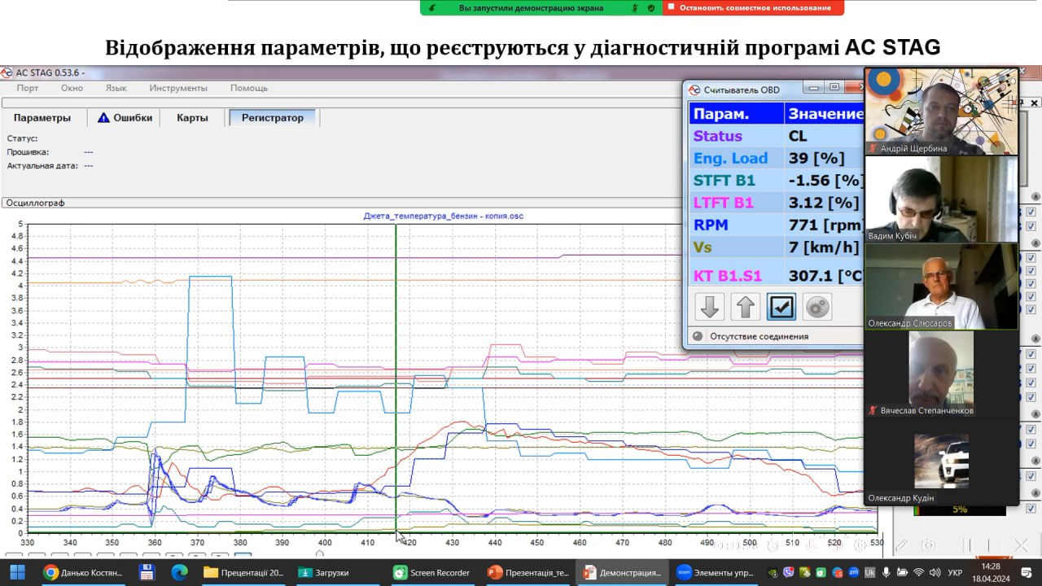Image resolution: width=1042 pixels, height=586 pixels.
Task: Click the up arrow in OBD reader
Action: [745, 307]
